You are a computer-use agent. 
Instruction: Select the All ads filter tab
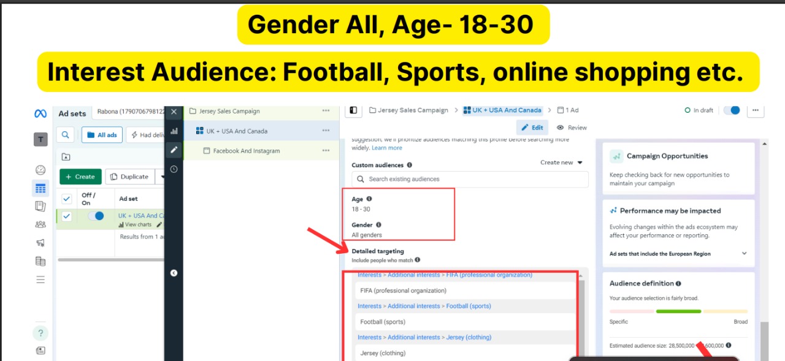coord(102,135)
